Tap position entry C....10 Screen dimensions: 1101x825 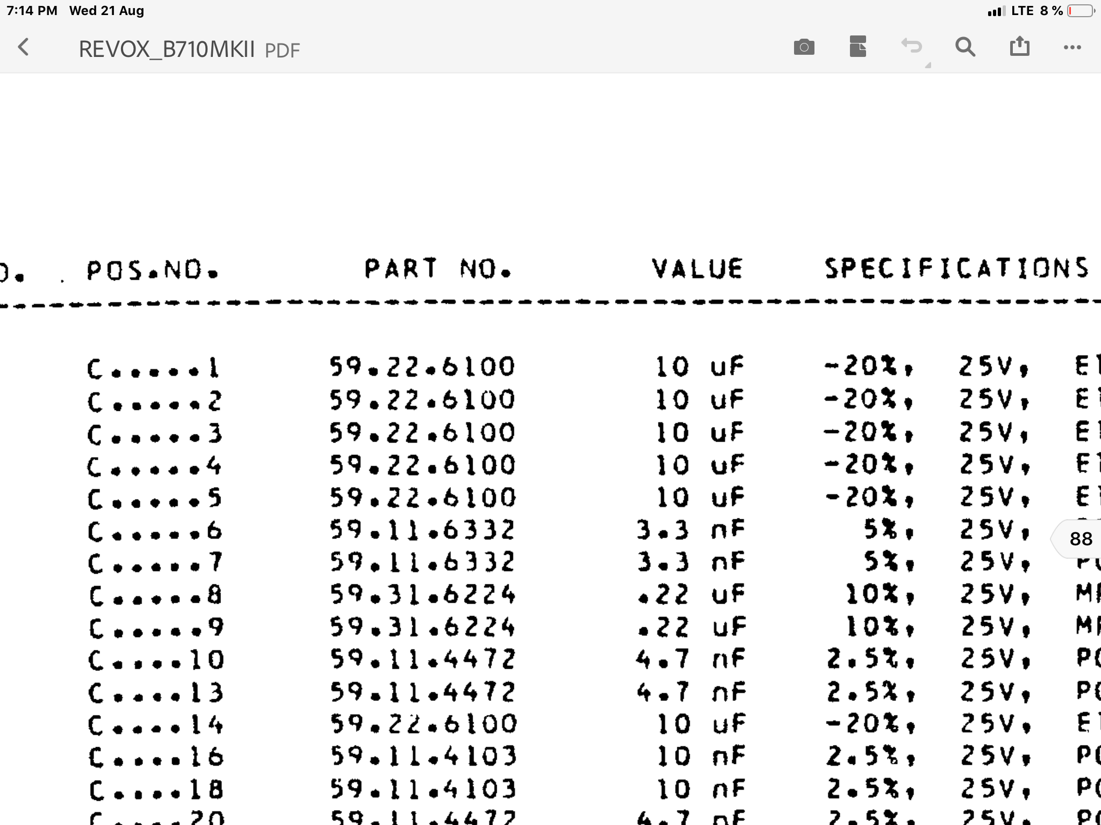(x=156, y=660)
